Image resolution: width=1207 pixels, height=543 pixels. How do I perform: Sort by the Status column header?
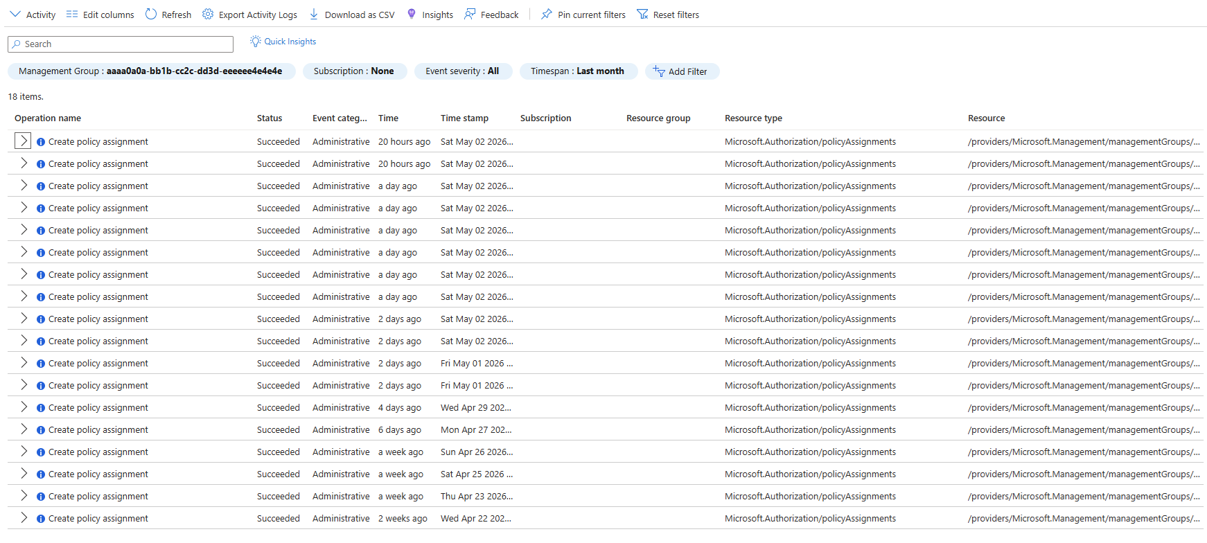point(270,118)
